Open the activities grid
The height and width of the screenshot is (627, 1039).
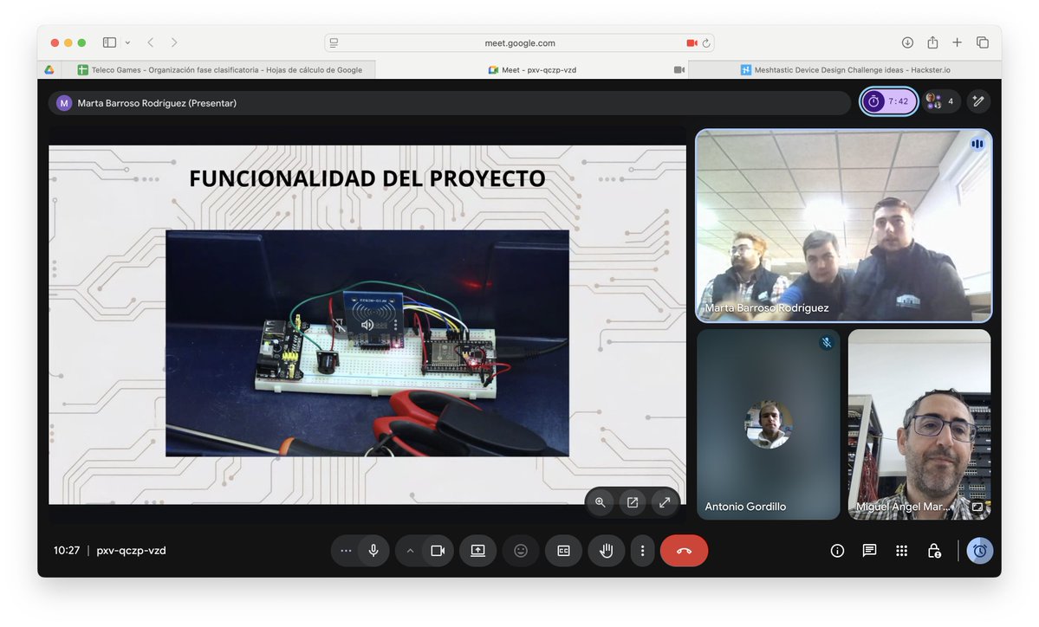[x=902, y=551]
